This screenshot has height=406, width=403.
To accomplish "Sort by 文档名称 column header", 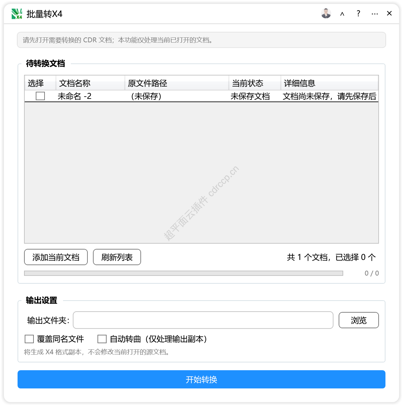I will (90, 83).
